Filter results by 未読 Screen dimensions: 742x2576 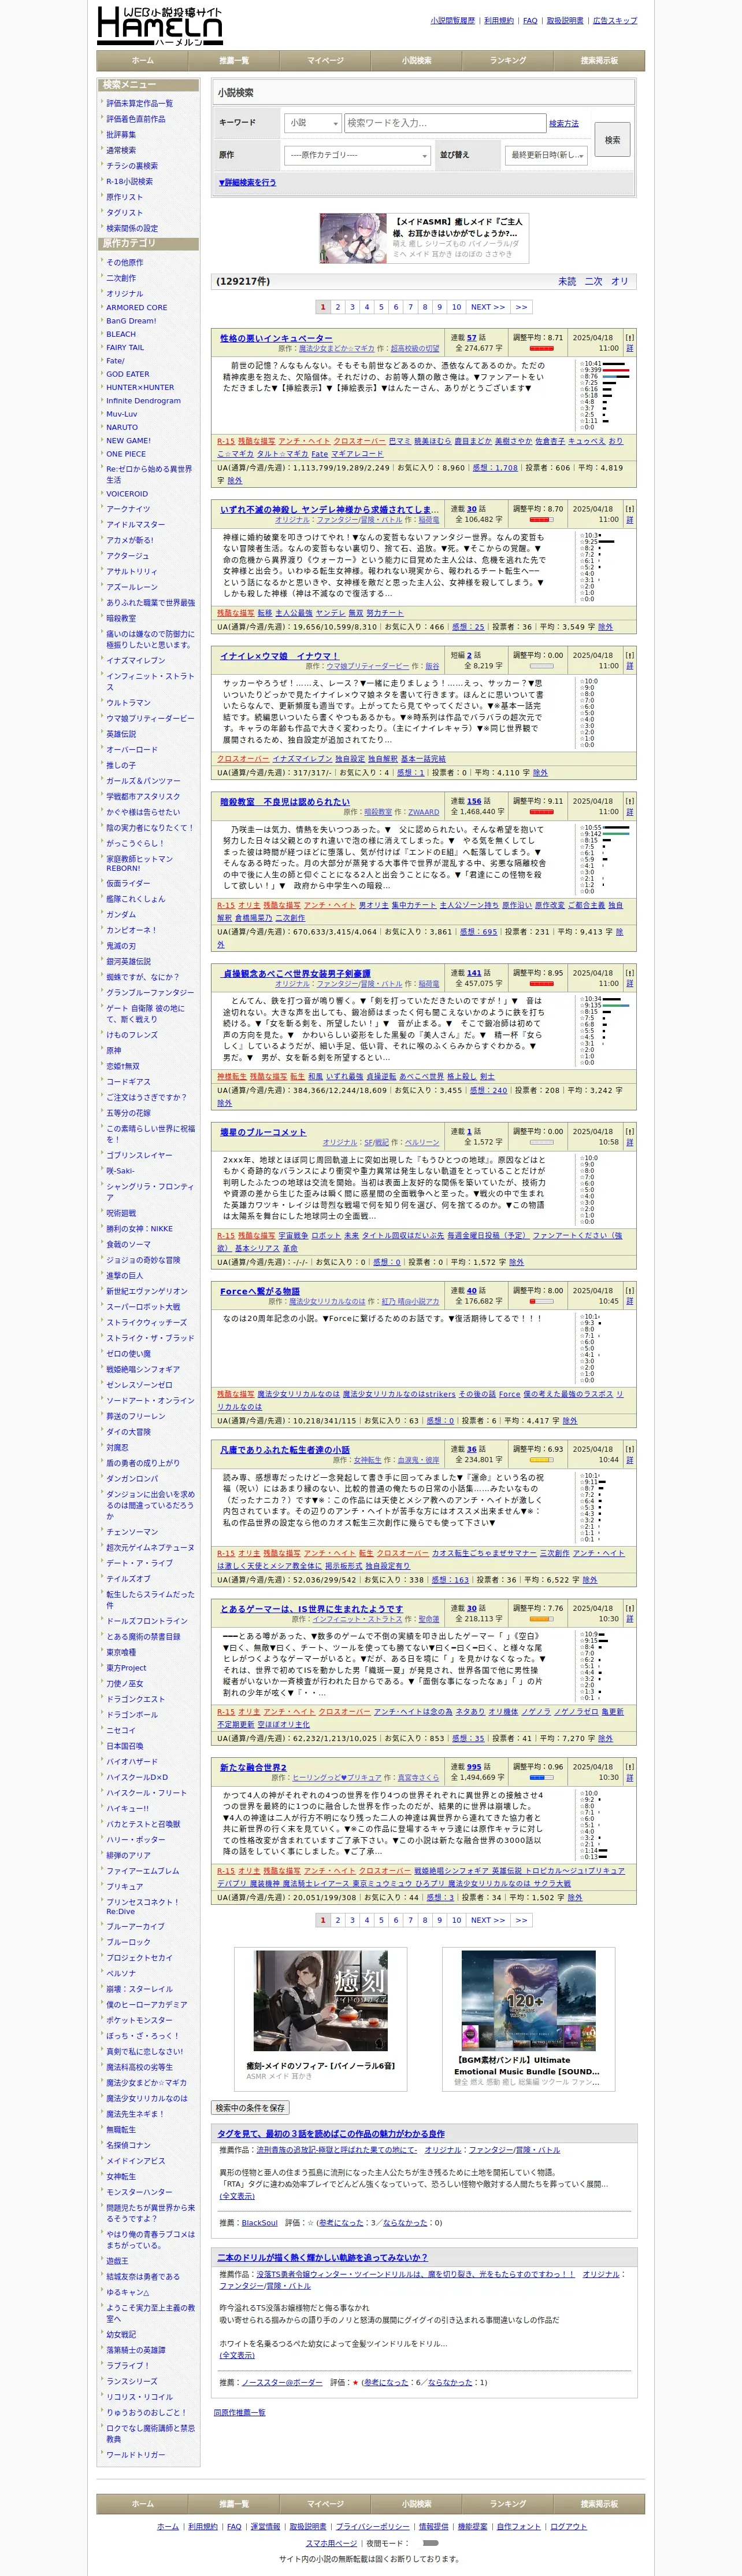pos(566,282)
